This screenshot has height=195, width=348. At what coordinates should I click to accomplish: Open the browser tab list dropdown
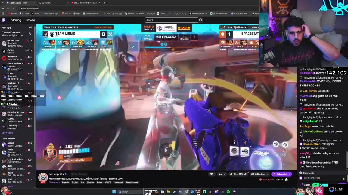coord(3,3)
